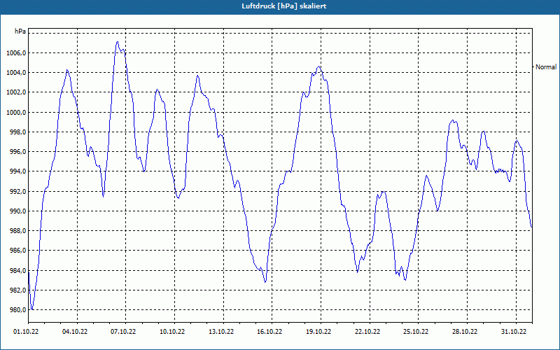Select the 982,0 y-axis value
This screenshot has width=560, height=350.
pyautogui.click(x=17, y=290)
